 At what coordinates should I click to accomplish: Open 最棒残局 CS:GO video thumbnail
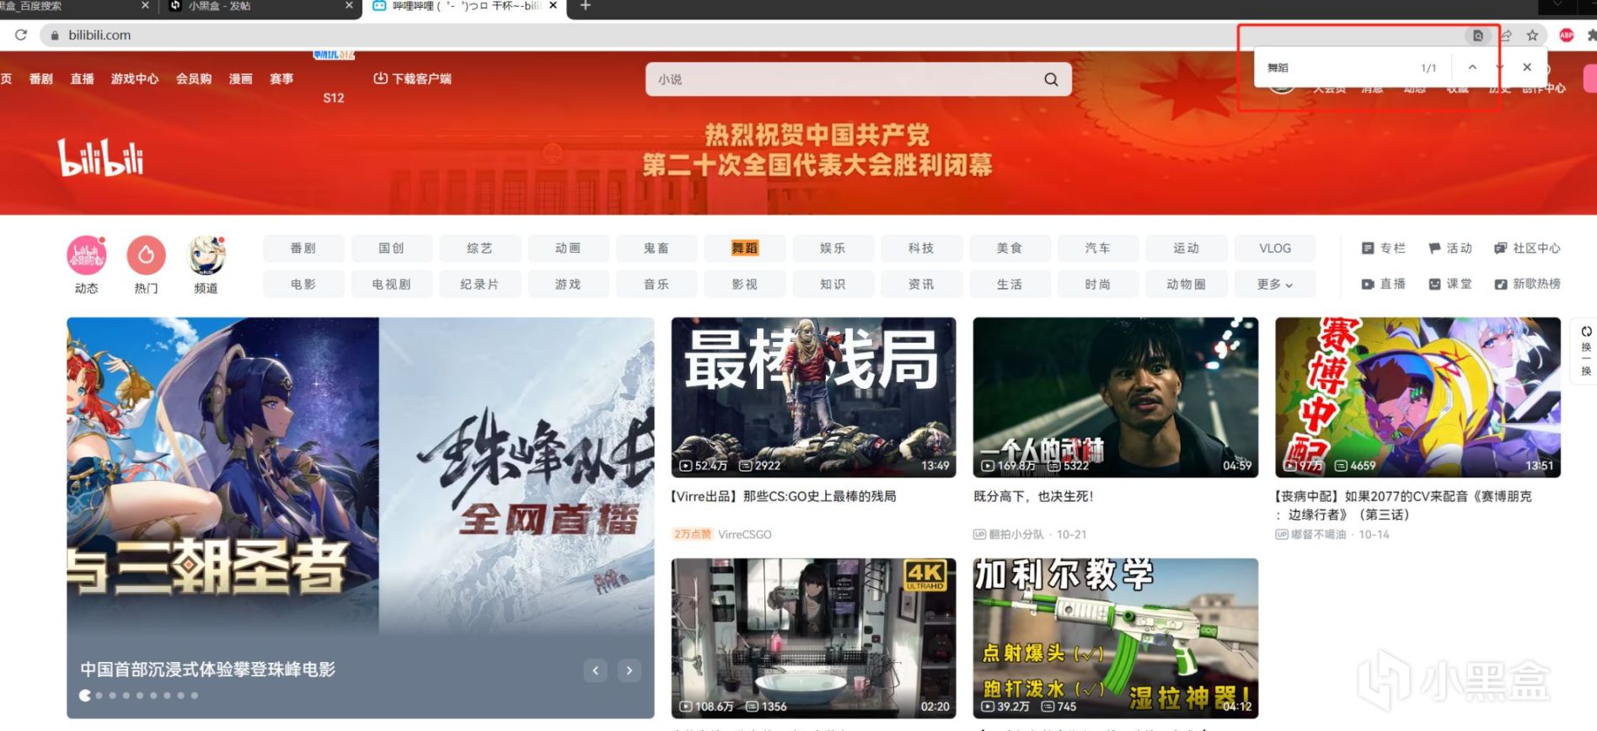[x=814, y=398]
